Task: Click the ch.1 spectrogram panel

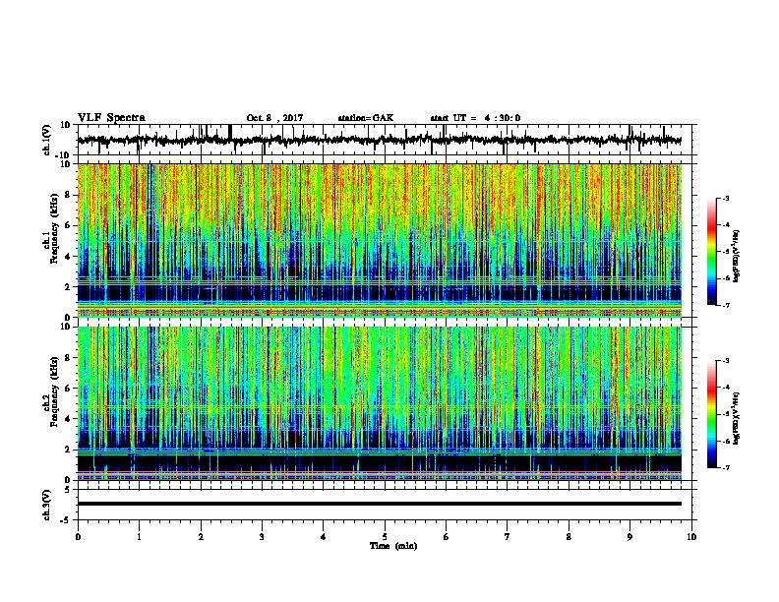Action: click(x=379, y=240)
